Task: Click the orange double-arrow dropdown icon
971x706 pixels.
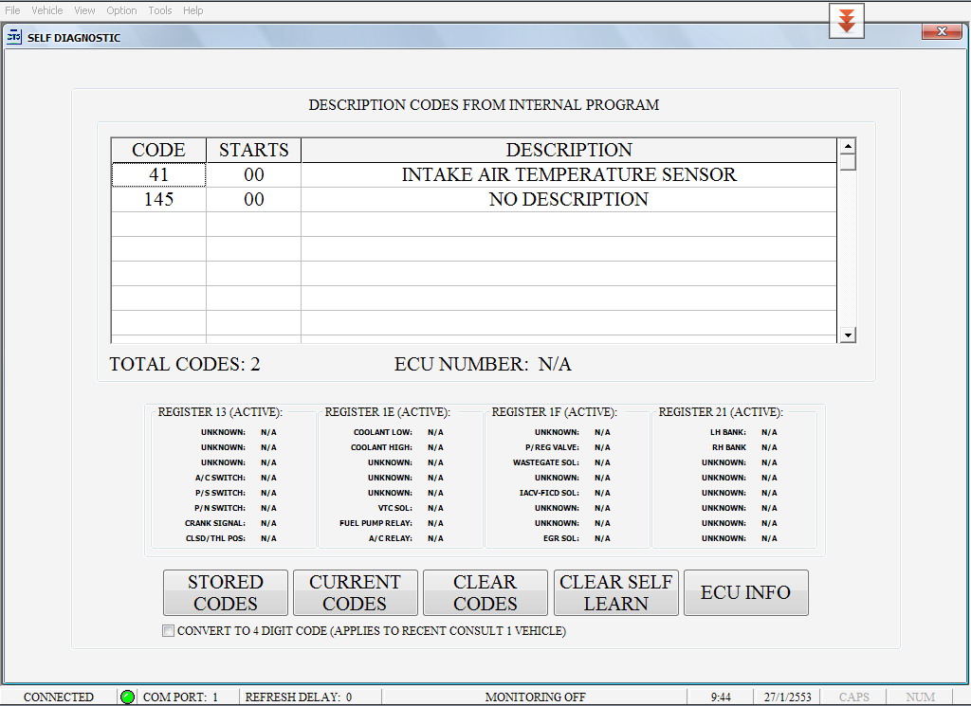Action: click(x=846, y=22)
